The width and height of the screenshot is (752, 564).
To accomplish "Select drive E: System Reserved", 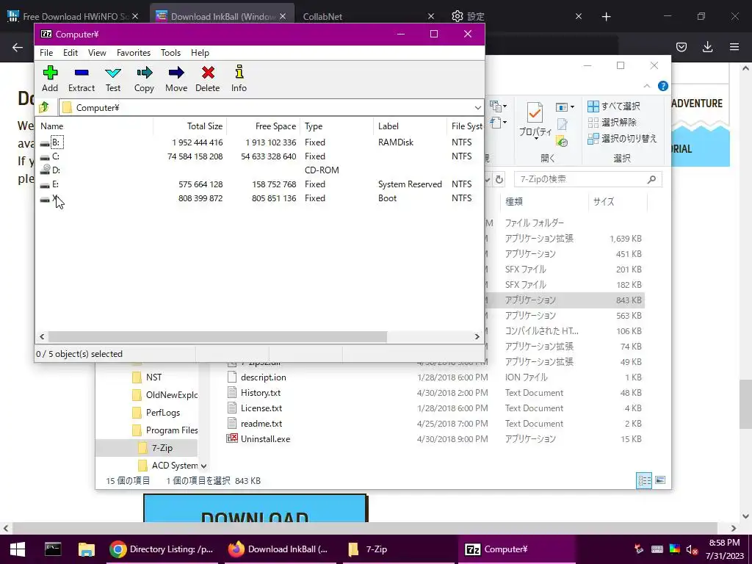I will [56, 184].
